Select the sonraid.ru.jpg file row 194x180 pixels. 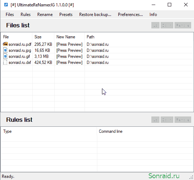pos(97,50)
